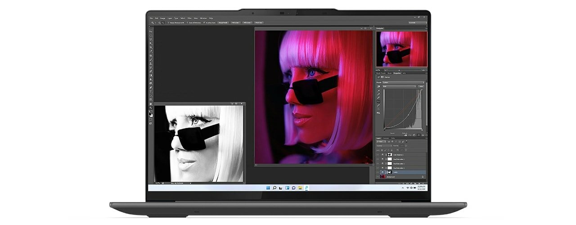Click the Auto button in Curves properties

pyautogui.click(x=421, y=86)
